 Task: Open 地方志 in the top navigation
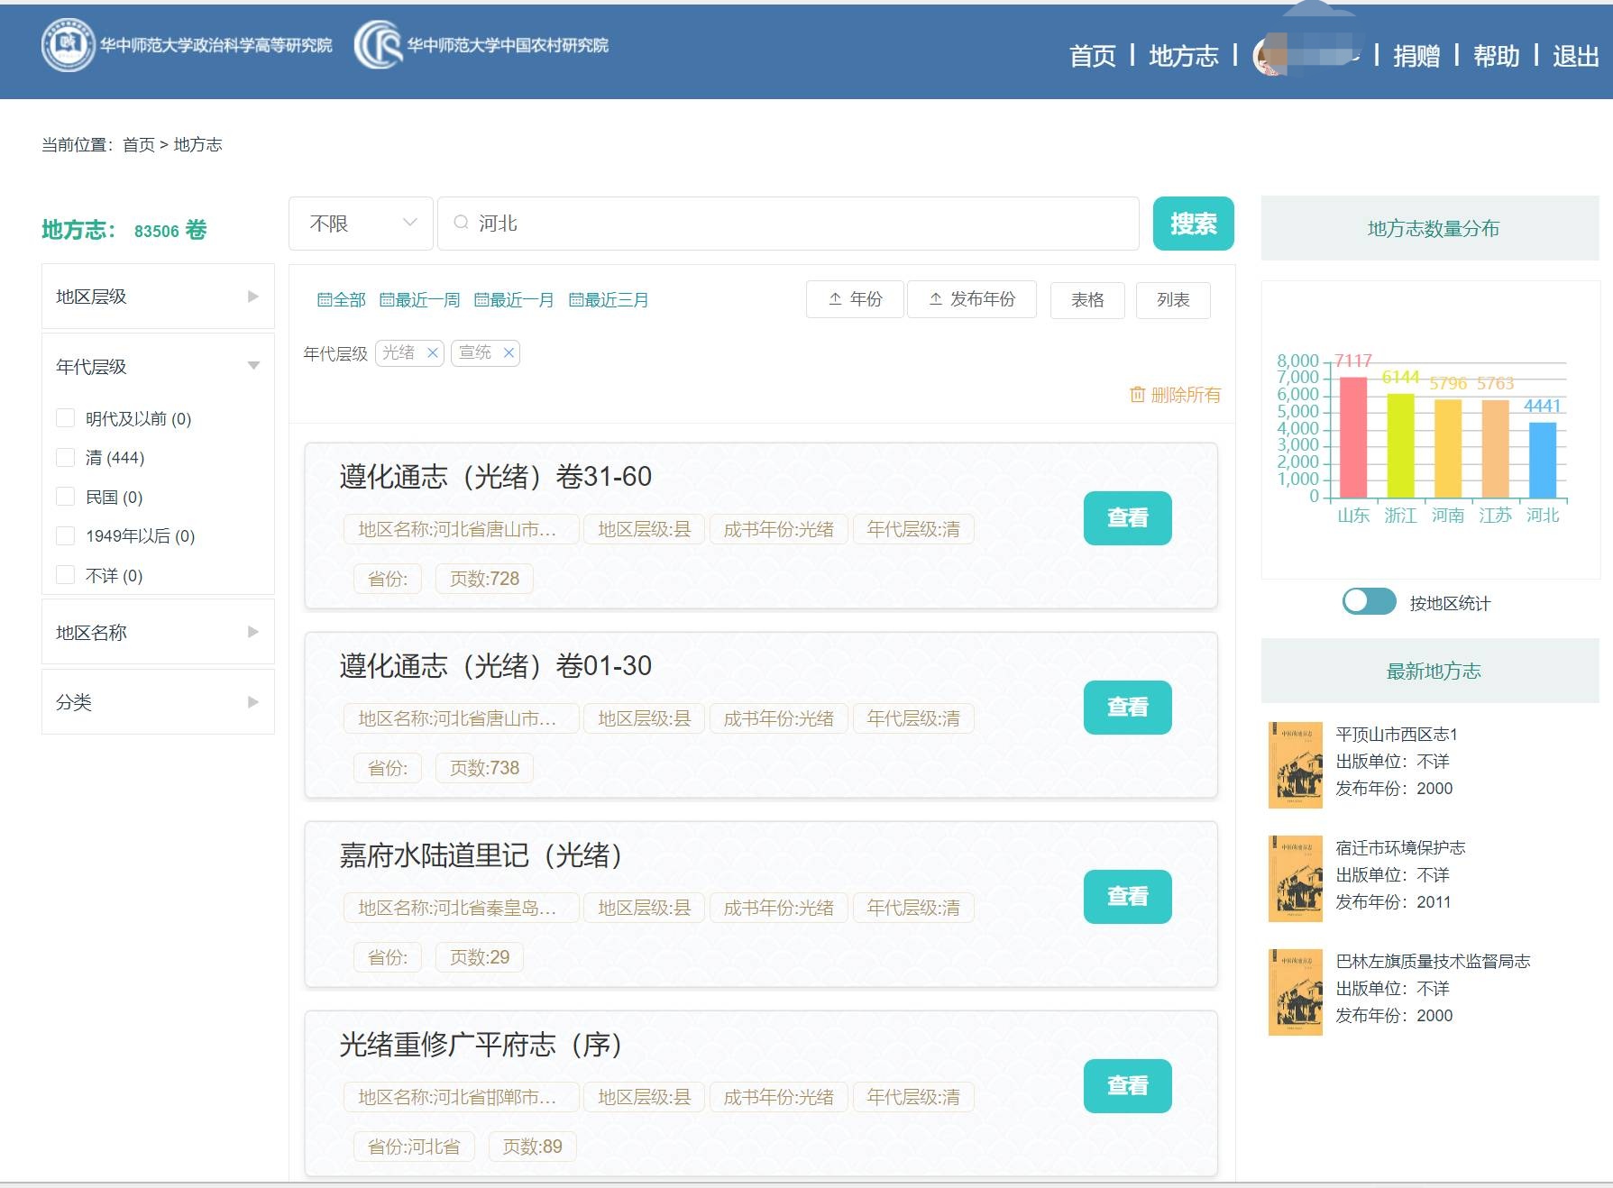1183,56
